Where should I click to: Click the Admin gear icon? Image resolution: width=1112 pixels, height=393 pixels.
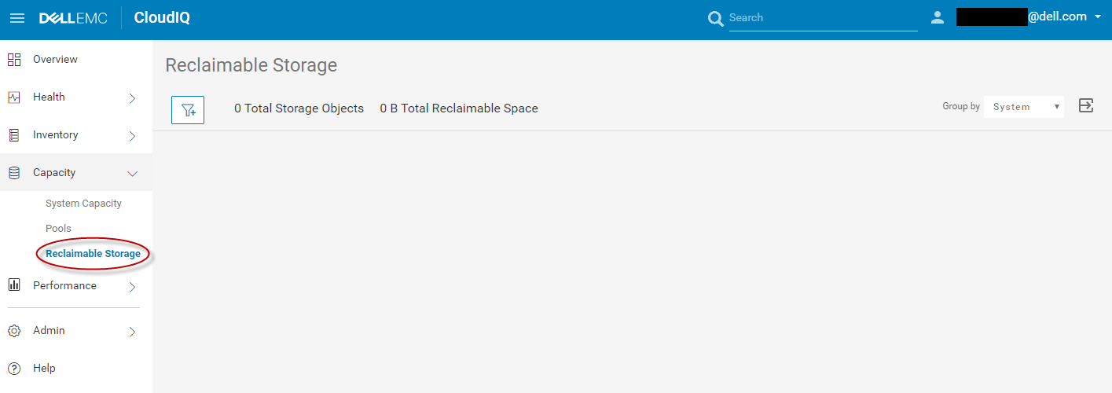[x=14, y=331]
